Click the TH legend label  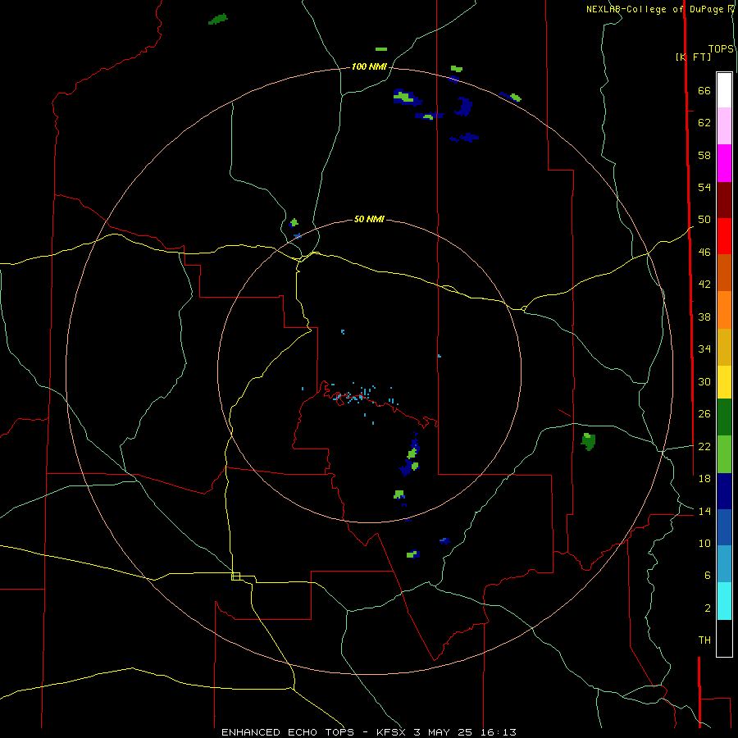tap(704, 640)
